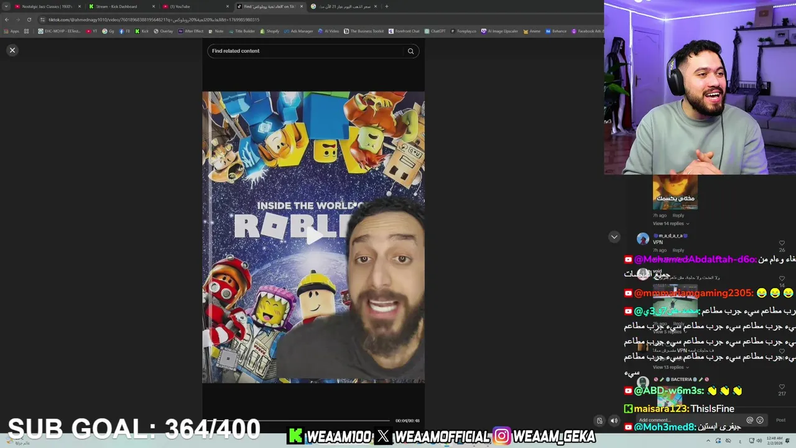Show hidden system tray icons
This screenshot has height=448, width=796.
click(708, 441)
